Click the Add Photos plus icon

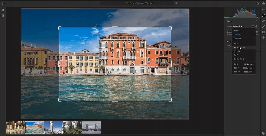coord(3,10)
